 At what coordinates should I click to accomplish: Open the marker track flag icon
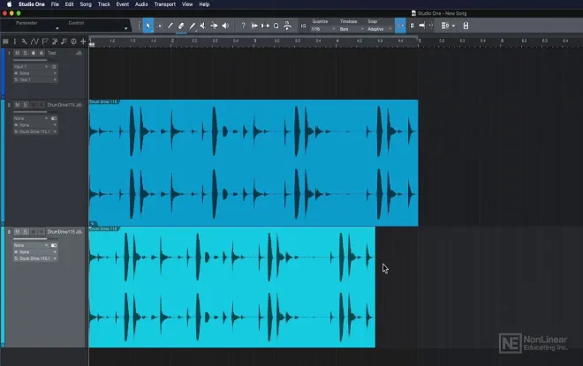tap(45, 41)
